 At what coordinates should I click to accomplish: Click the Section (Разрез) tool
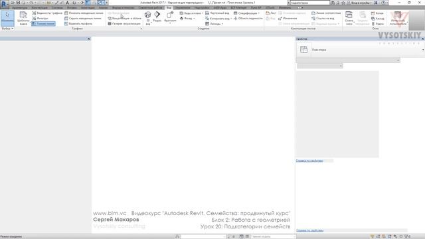[x=157, y=17]
